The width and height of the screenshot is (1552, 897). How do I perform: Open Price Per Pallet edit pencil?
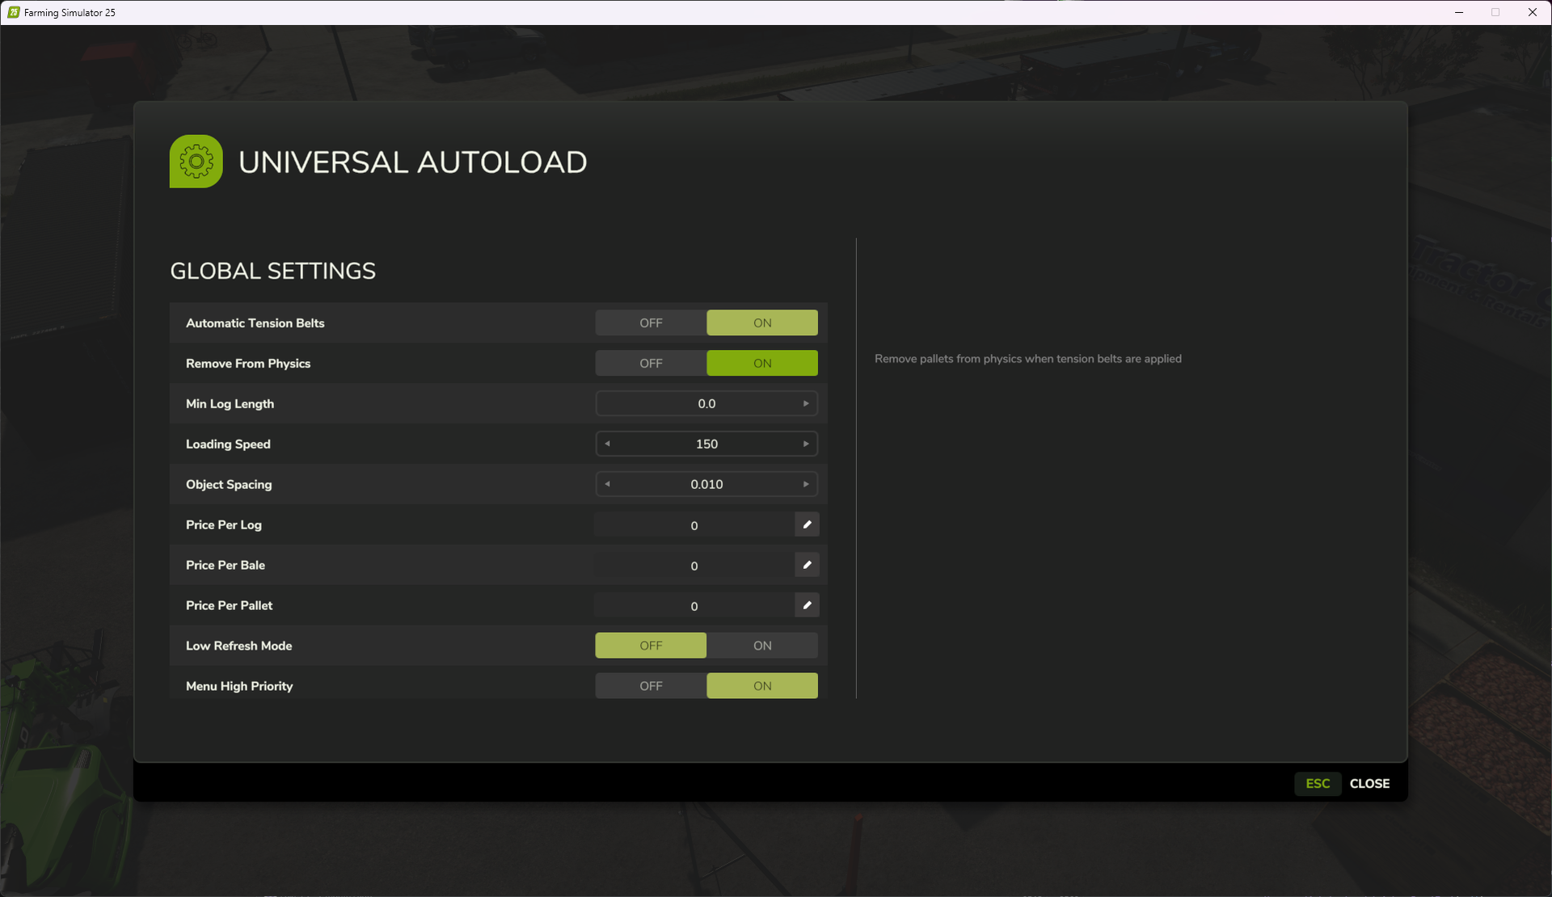click(807, 605)
